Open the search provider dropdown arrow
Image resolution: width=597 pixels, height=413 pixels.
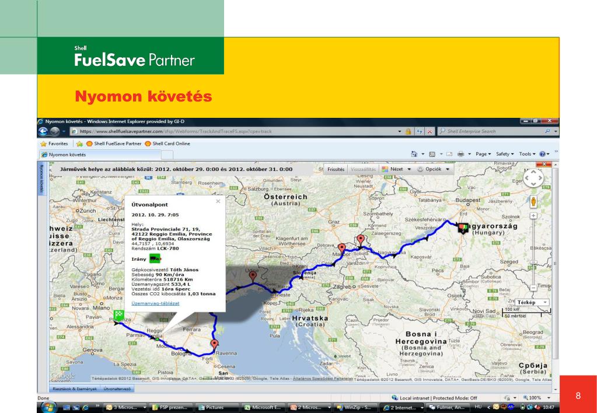(x=556, y=131)
